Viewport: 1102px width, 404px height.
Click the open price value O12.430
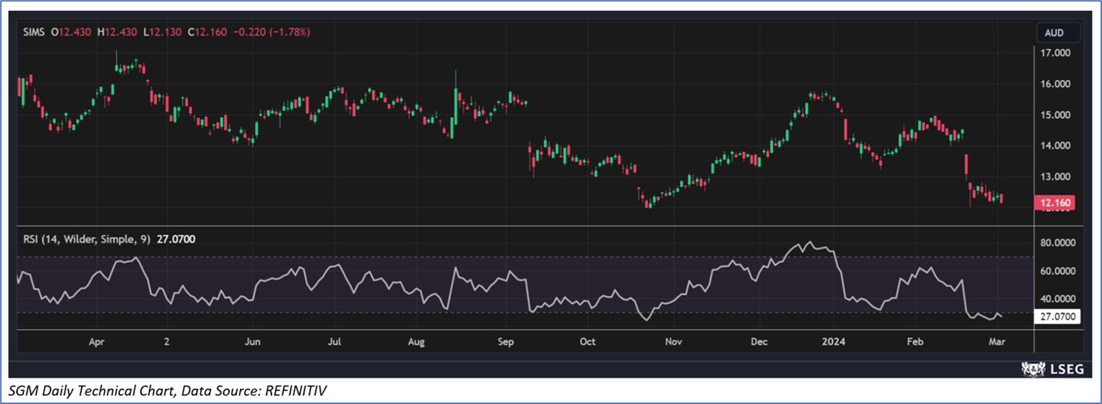click(x=71, y=32)
